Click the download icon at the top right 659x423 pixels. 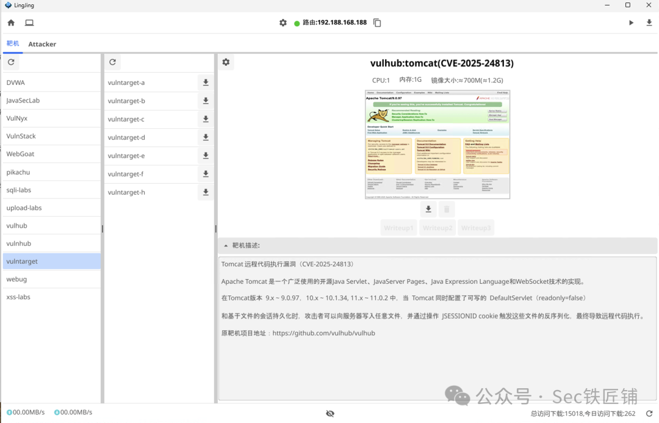[649, 22]
